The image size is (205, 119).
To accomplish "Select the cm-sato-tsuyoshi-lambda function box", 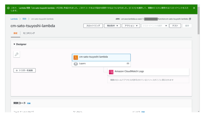I will [x=101, y=58].
